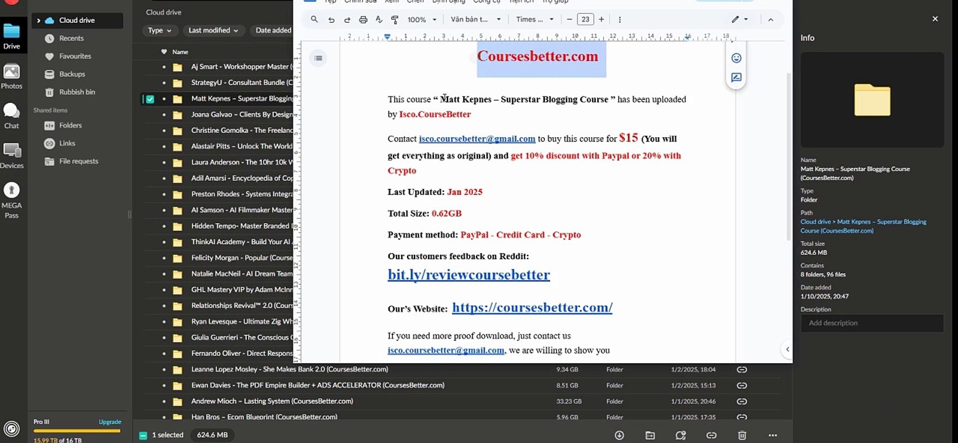
Task: Open the Chat section in MEGA
Action: point(12,115)
